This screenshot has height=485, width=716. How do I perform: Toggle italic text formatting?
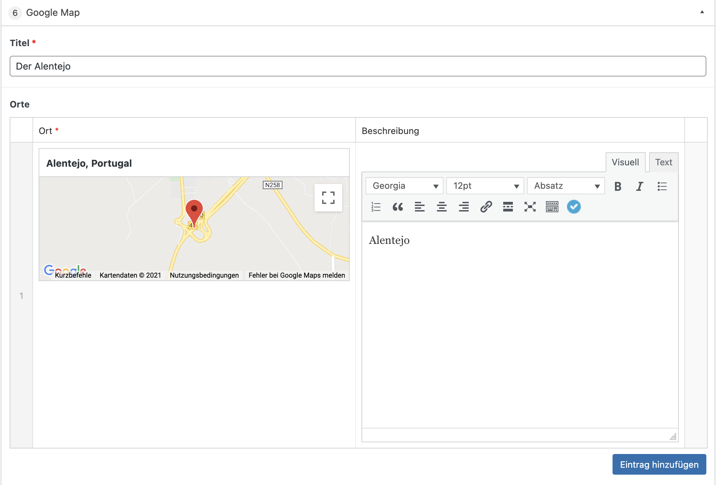[639, 186]
